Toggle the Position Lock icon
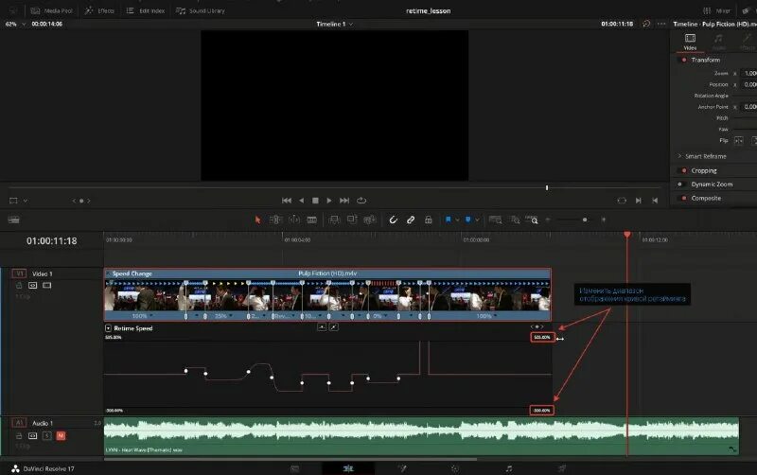 pyautogui.click(x=429, y=220)
